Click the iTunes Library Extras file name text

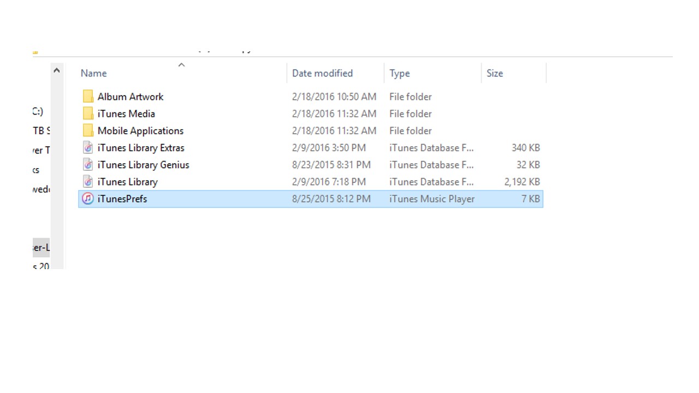tap(140, 147)
